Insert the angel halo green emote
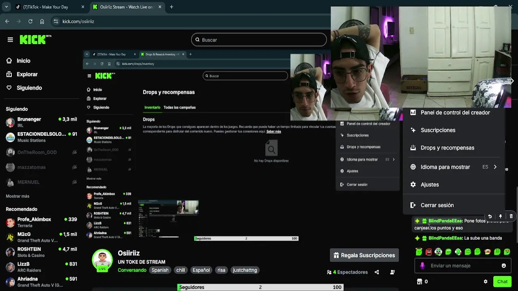Viewport: 518px width, 291px height. (419, 252)
